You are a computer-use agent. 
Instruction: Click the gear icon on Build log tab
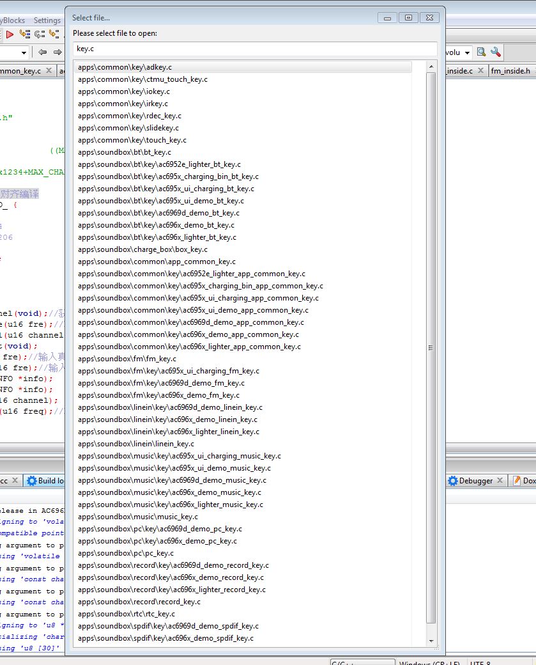31,481
